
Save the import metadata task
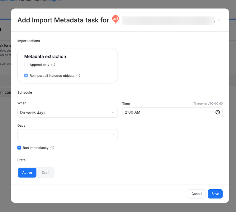(x=215, y=194)
